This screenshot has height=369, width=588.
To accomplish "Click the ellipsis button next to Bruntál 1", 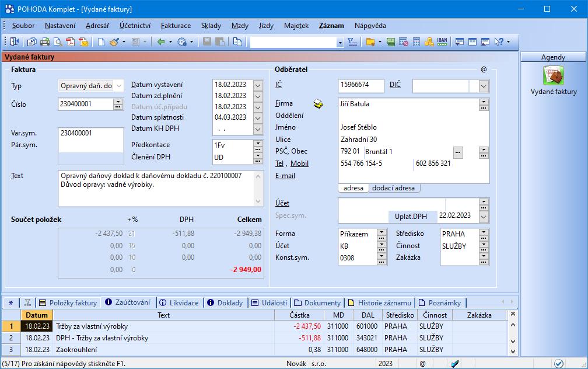I will pos(458,152).
